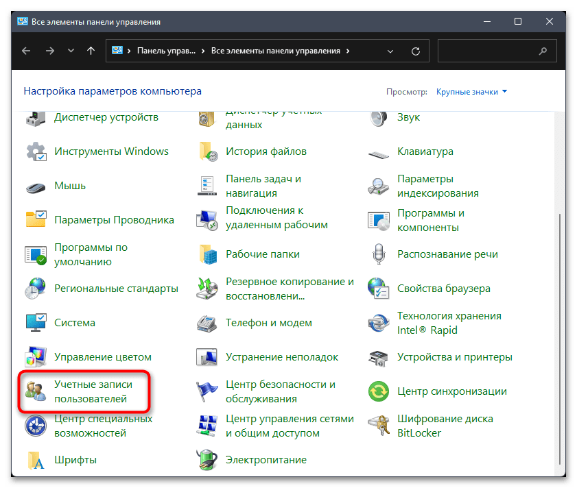577x488 pixels.
Task: Open Телефон и модем link text
Action: tap(269, 323)
